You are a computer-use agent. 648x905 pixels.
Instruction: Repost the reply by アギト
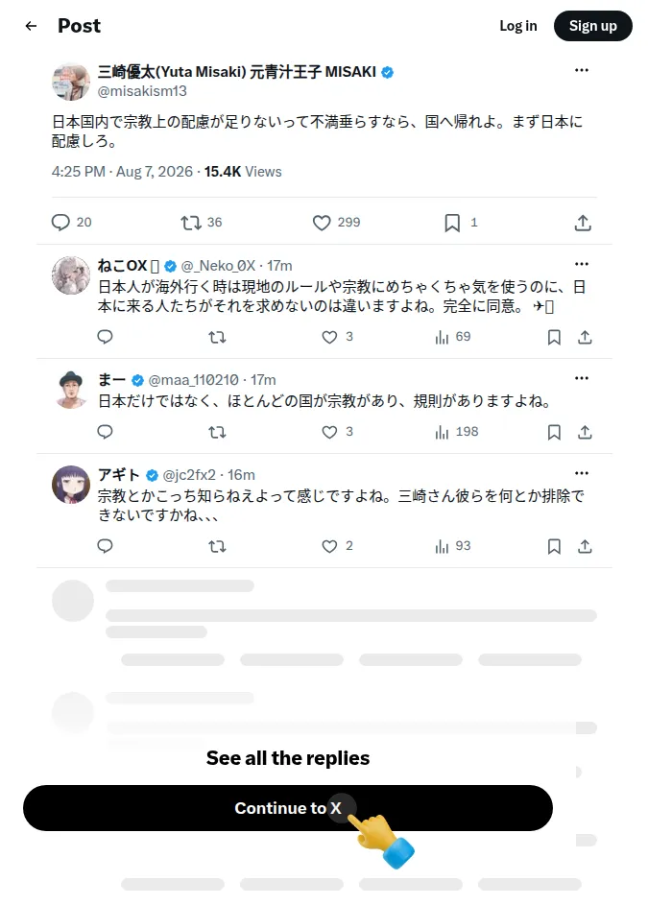tap(217, 547)
